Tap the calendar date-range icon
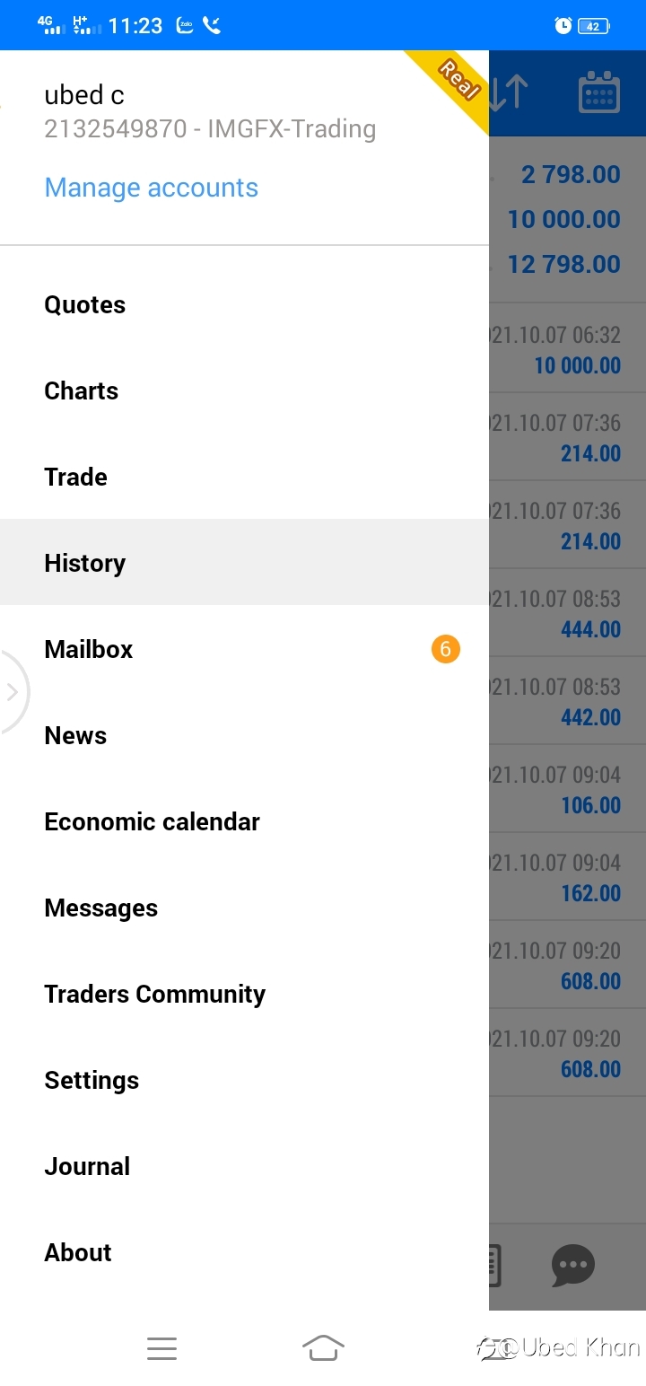The width and height of the screenshot is (646, 1386). pos(599,92)
